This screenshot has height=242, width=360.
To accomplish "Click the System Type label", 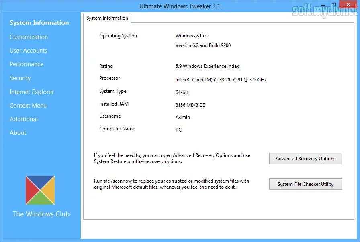I will (x=113, y=91).
